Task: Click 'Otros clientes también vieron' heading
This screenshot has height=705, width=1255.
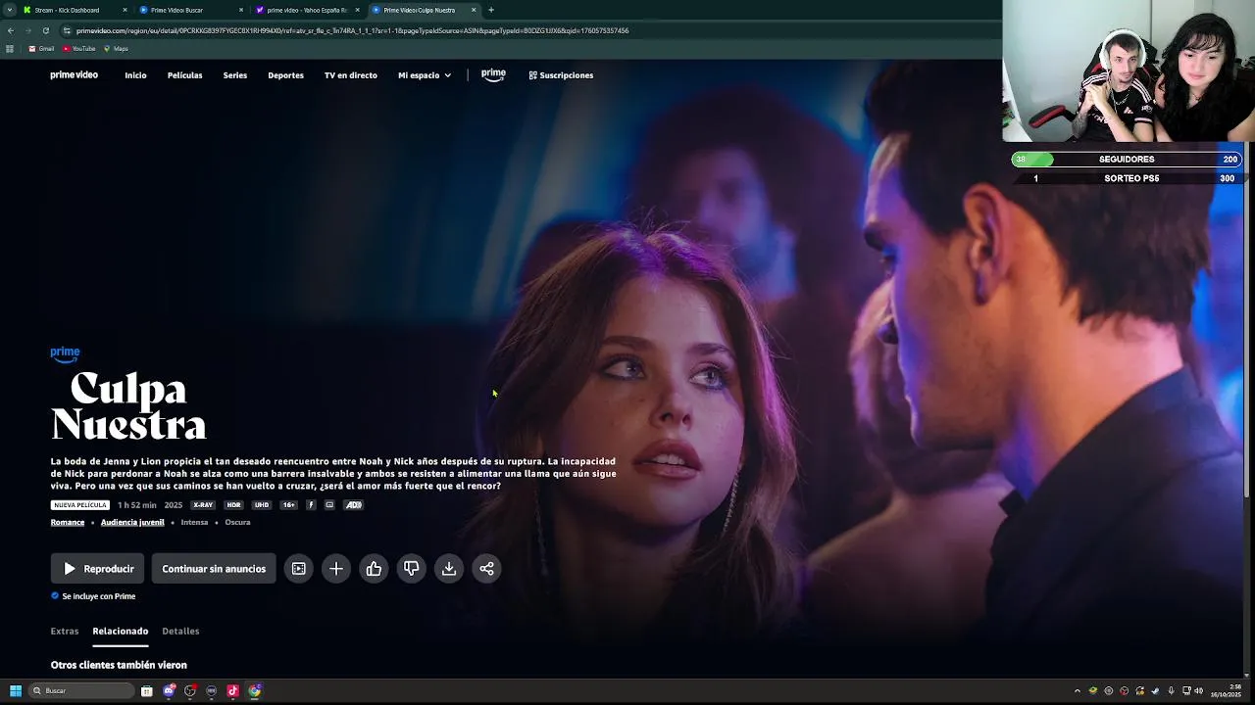Action: coord(119,665)
